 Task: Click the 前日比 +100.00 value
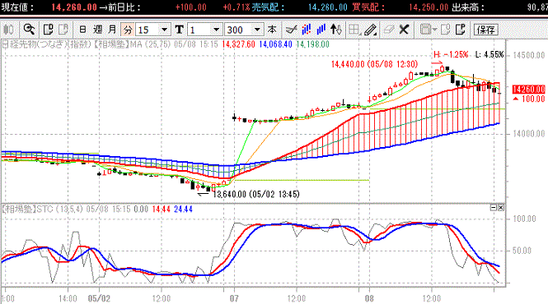(x=190, y=7)
